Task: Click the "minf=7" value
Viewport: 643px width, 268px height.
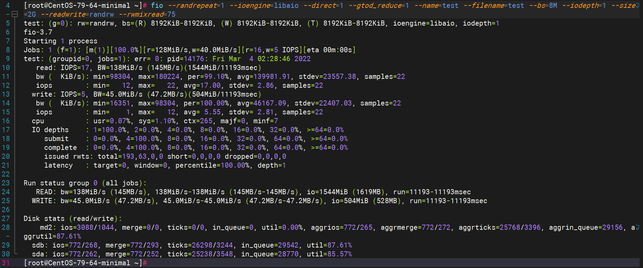Action: tap(266, 121)
